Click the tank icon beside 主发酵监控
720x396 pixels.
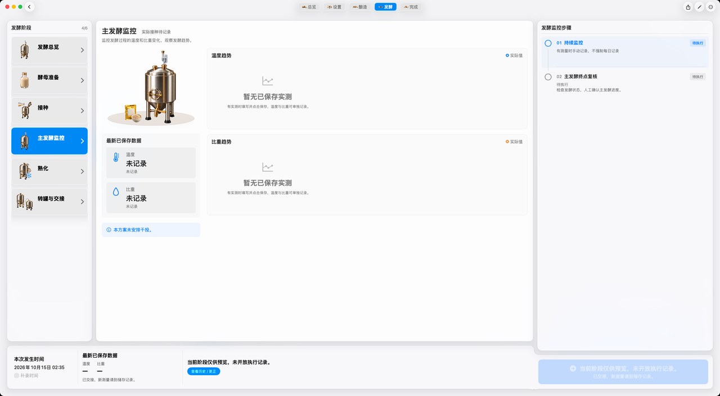pos(24,141)
